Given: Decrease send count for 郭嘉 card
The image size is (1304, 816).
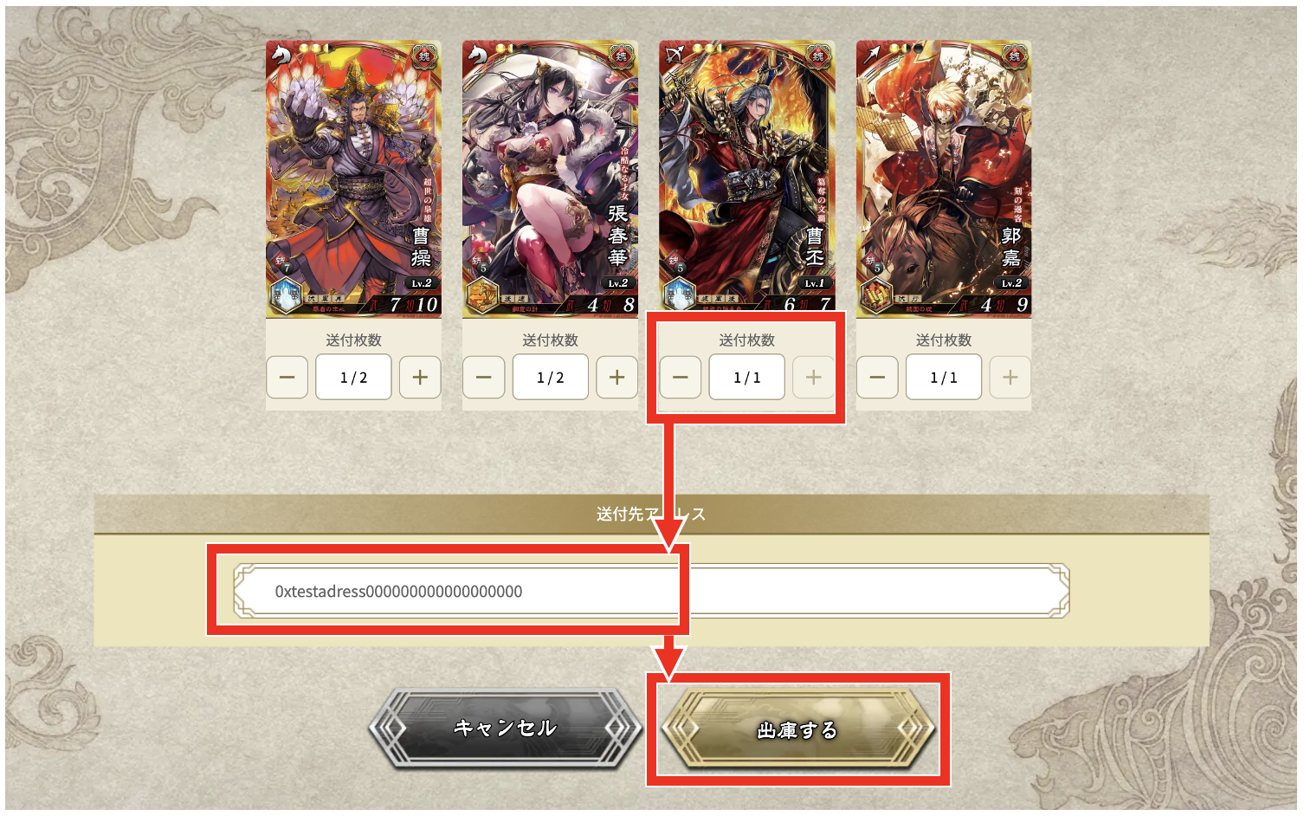Looking at the screenshot, I should [x=877, y=378].
